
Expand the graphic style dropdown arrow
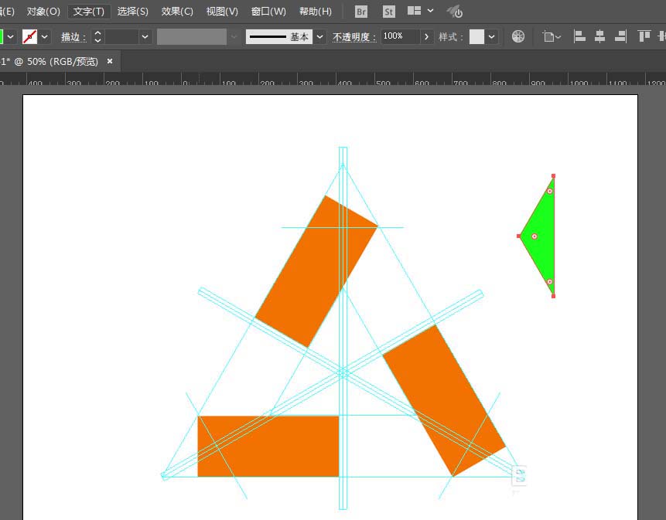491,37
